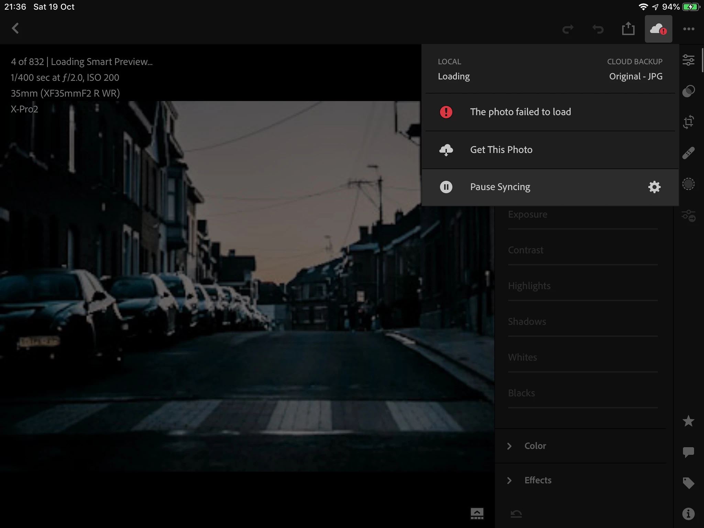Open the Crop and rotate tool
This screenshot has width=704, height=528.
tap(689, 122)
